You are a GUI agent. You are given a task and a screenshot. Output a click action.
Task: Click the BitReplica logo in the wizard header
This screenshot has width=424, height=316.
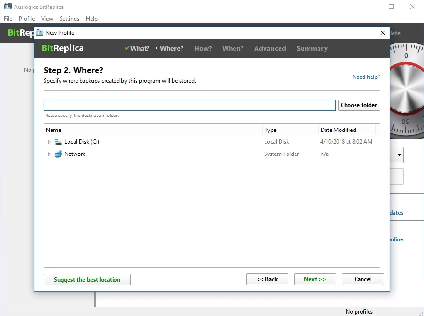[x=62, y=48]
